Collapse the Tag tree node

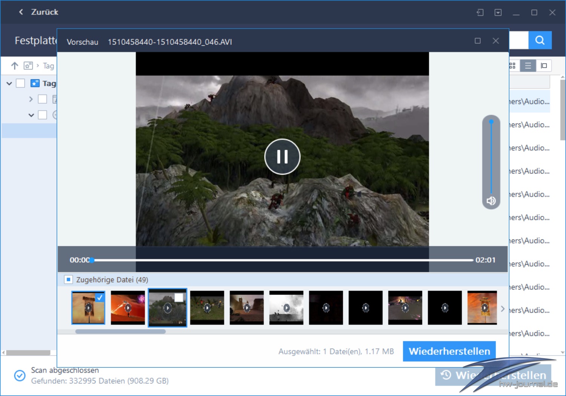coord(9,83)
